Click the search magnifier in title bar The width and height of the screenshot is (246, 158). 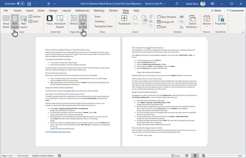pos(177,4)
